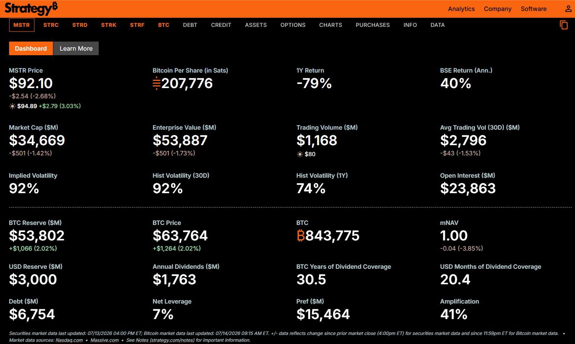Open the Analytics menu
This screenshot has width=575, height=344.
point(461,9)
